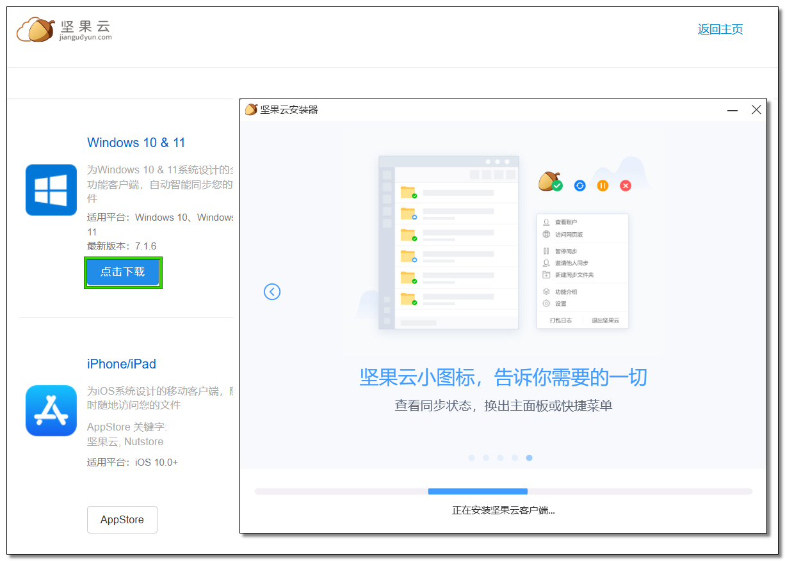Click the 点击下载 download button
Viewport: 785px width, 561px height.
point(123,272)
